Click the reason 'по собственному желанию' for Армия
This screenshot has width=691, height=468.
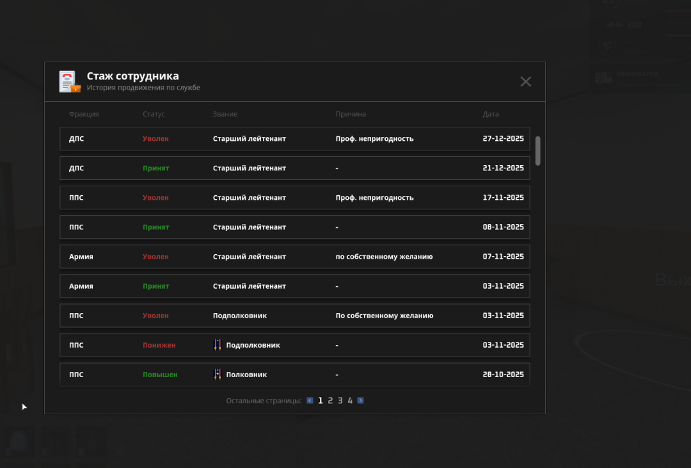(x=384, y=257)
